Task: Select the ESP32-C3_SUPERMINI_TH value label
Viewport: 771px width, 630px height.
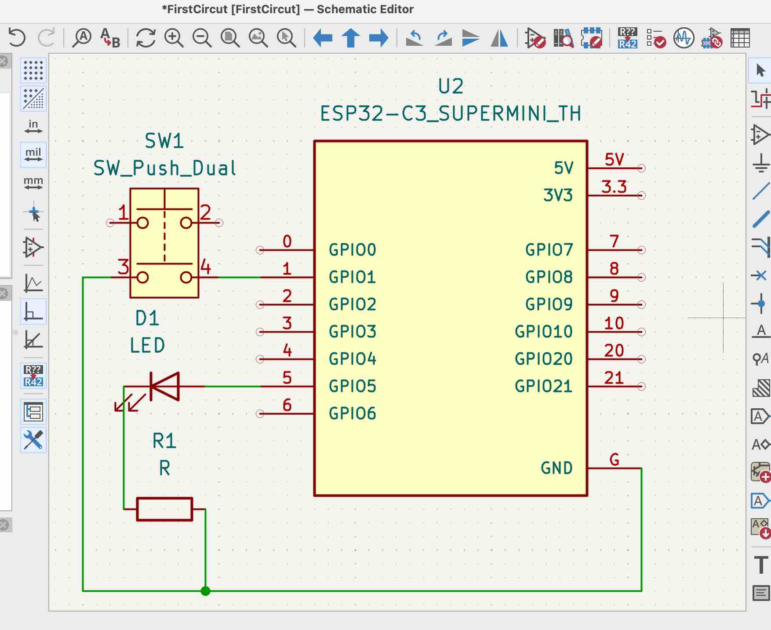Action: tap(451, 114)
